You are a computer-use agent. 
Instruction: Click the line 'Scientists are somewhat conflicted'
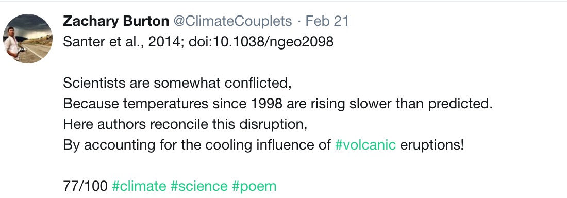coord(177,83)
